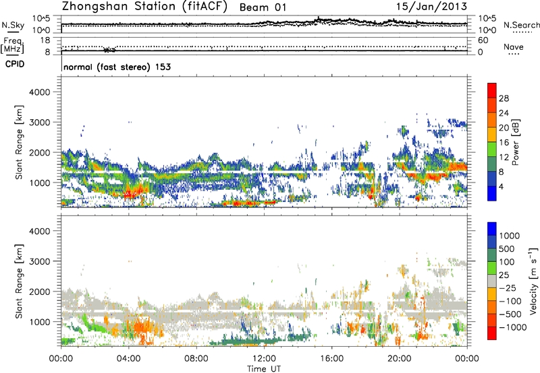Click the title 'Zhongshan Station (fitACF)'
Screen dimensions: 540x373
pos(144,7)
